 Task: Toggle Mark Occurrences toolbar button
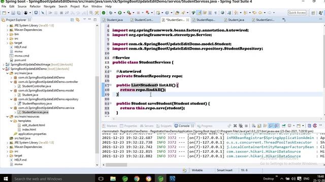tap(199, 13)
